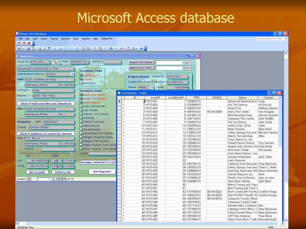Click the Type a question for help box
Image resolution: width=306 pixels, height=229 pixels.
click(270, 39)
